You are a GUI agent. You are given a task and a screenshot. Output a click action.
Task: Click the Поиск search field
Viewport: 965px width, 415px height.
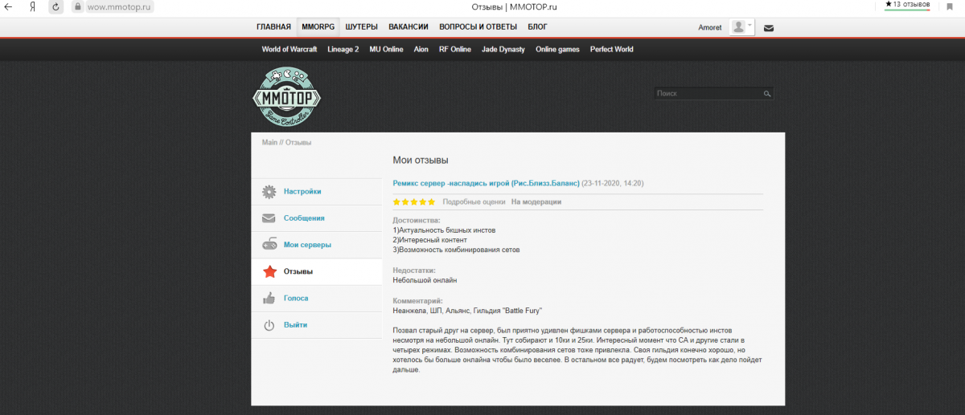point(707,94)
